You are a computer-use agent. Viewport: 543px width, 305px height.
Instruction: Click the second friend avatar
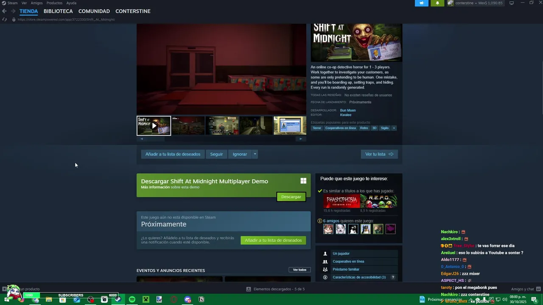click(341, 229)
